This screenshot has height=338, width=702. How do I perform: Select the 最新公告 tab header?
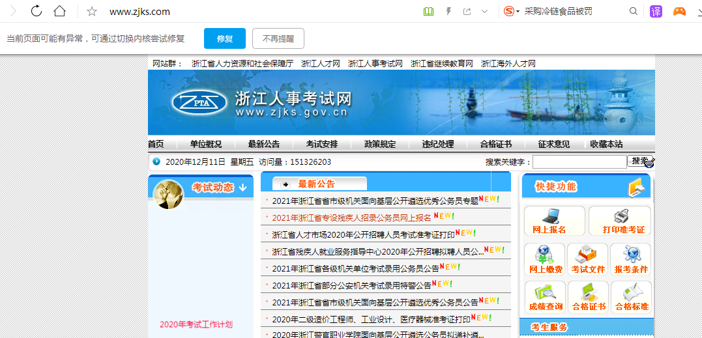317,184
